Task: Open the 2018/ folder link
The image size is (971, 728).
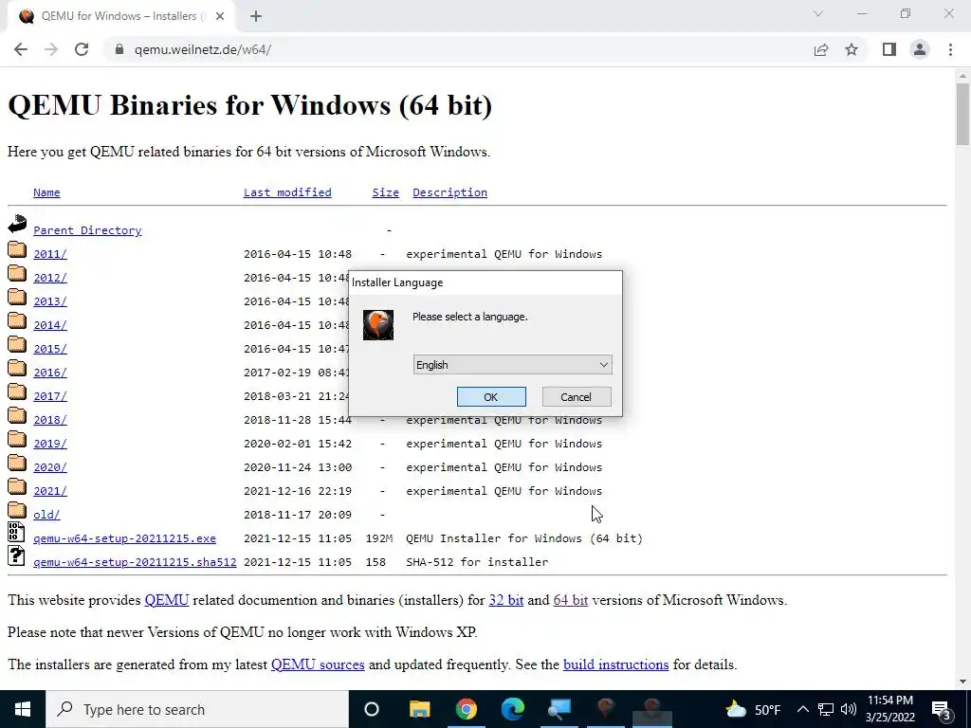Action: pos(50,420)
